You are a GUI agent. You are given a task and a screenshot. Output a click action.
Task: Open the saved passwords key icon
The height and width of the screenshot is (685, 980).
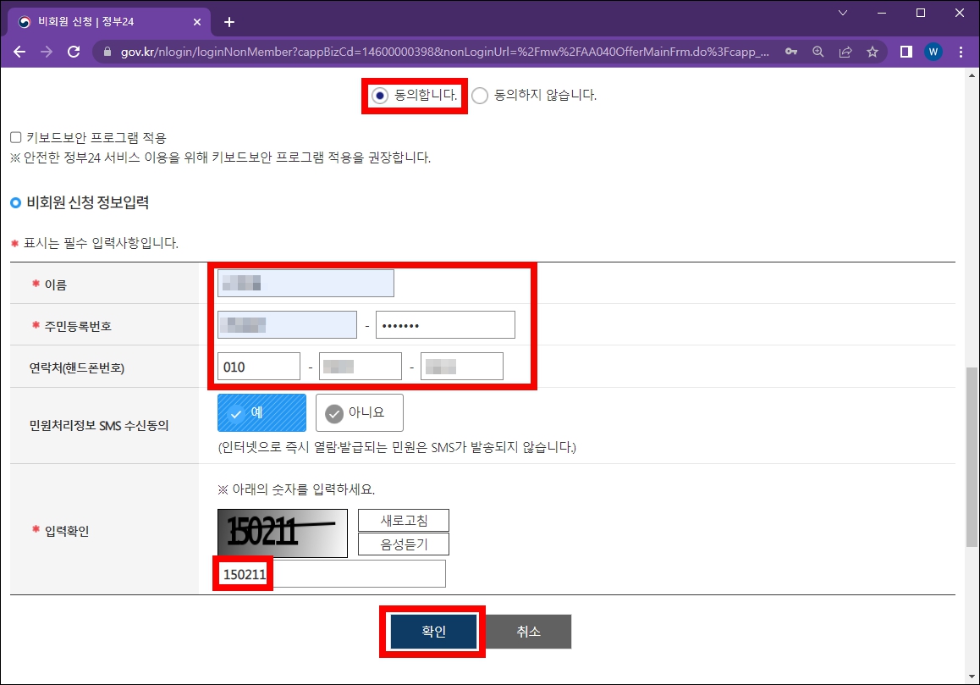(790, 51)
